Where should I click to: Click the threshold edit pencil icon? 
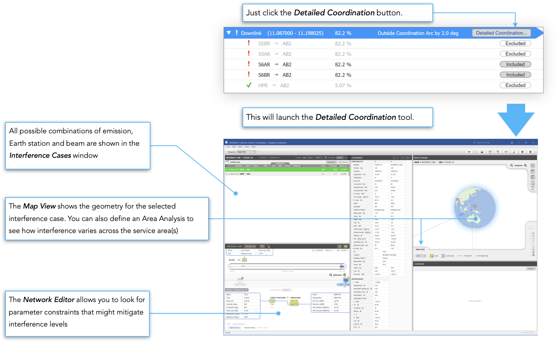[x=325, y=158]
